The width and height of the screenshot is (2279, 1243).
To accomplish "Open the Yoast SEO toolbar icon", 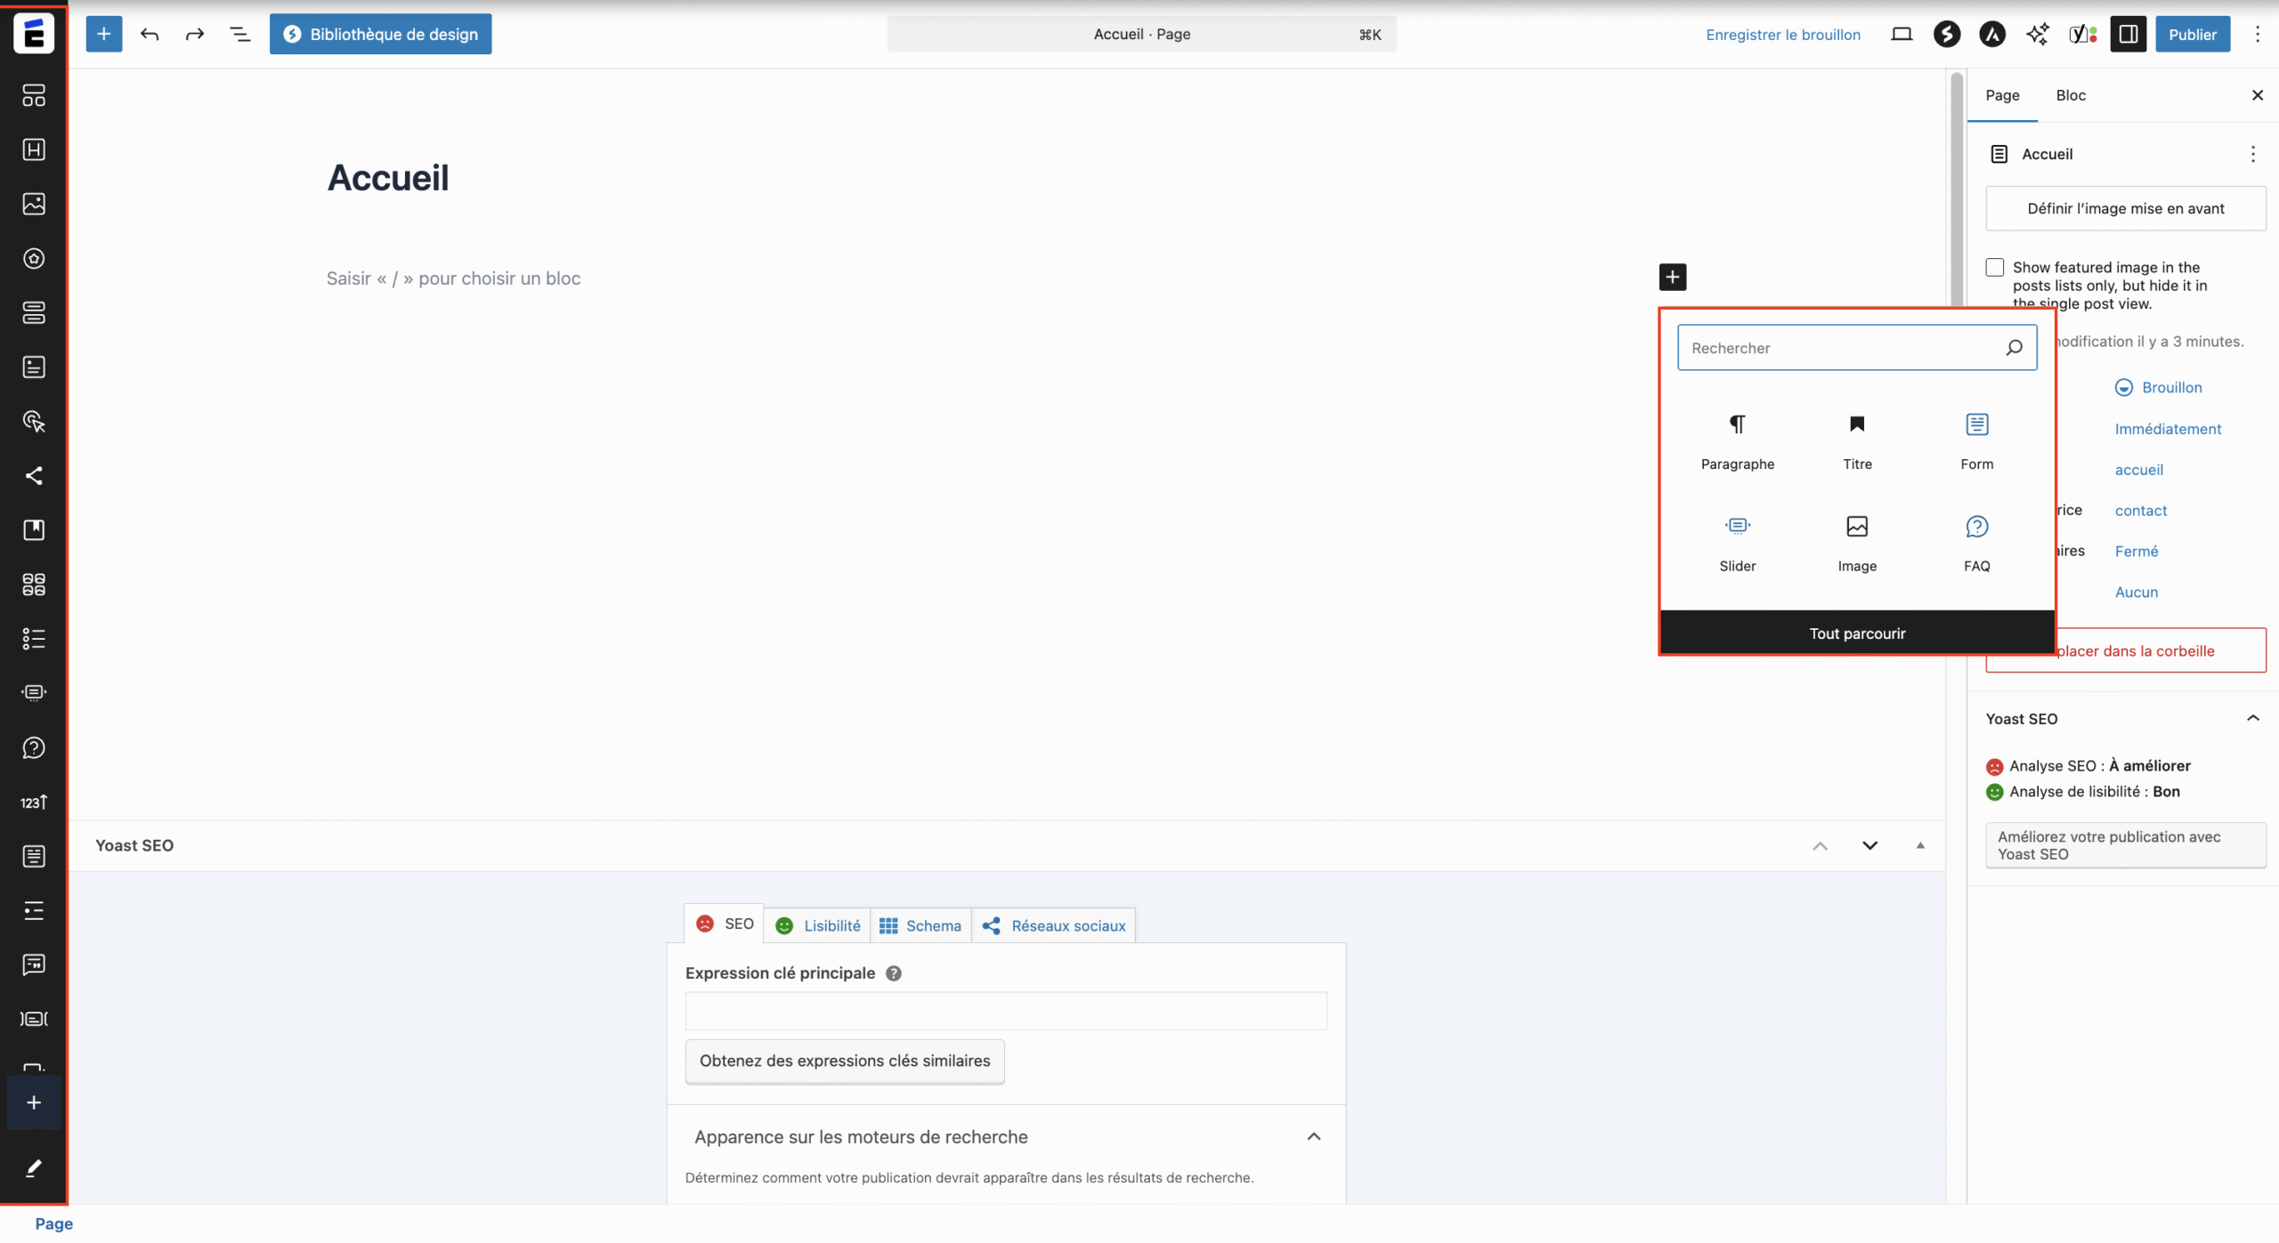I will tap(2082, 34).
